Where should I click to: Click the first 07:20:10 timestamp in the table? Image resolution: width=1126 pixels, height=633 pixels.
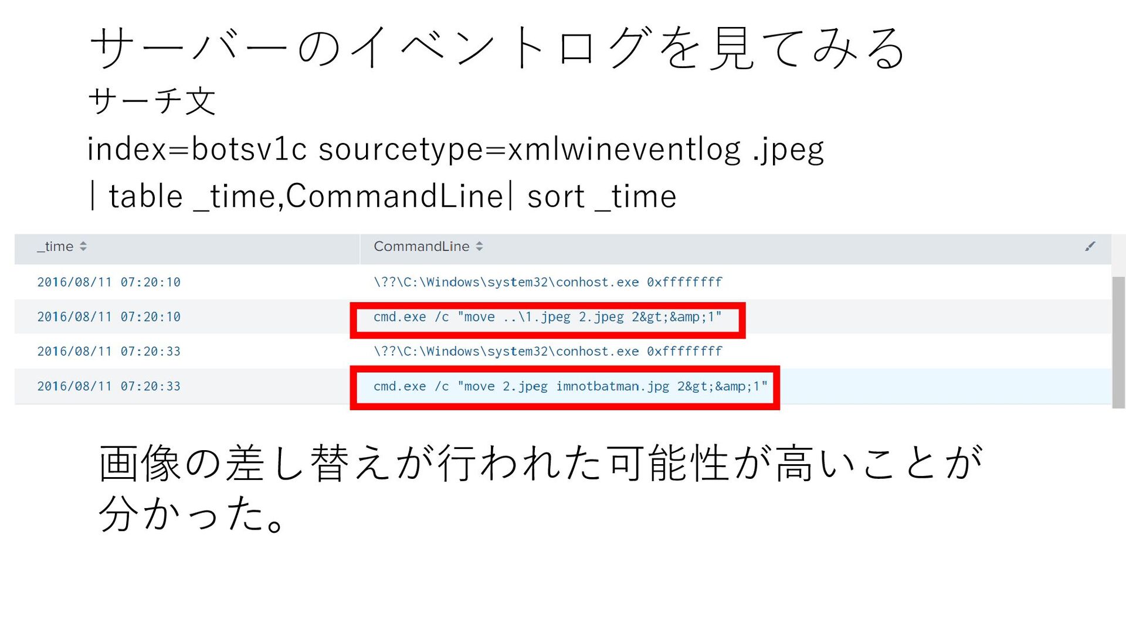[108, 283]
